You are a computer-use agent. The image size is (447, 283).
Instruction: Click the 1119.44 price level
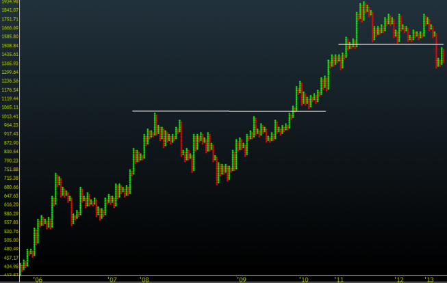[10, 98]
